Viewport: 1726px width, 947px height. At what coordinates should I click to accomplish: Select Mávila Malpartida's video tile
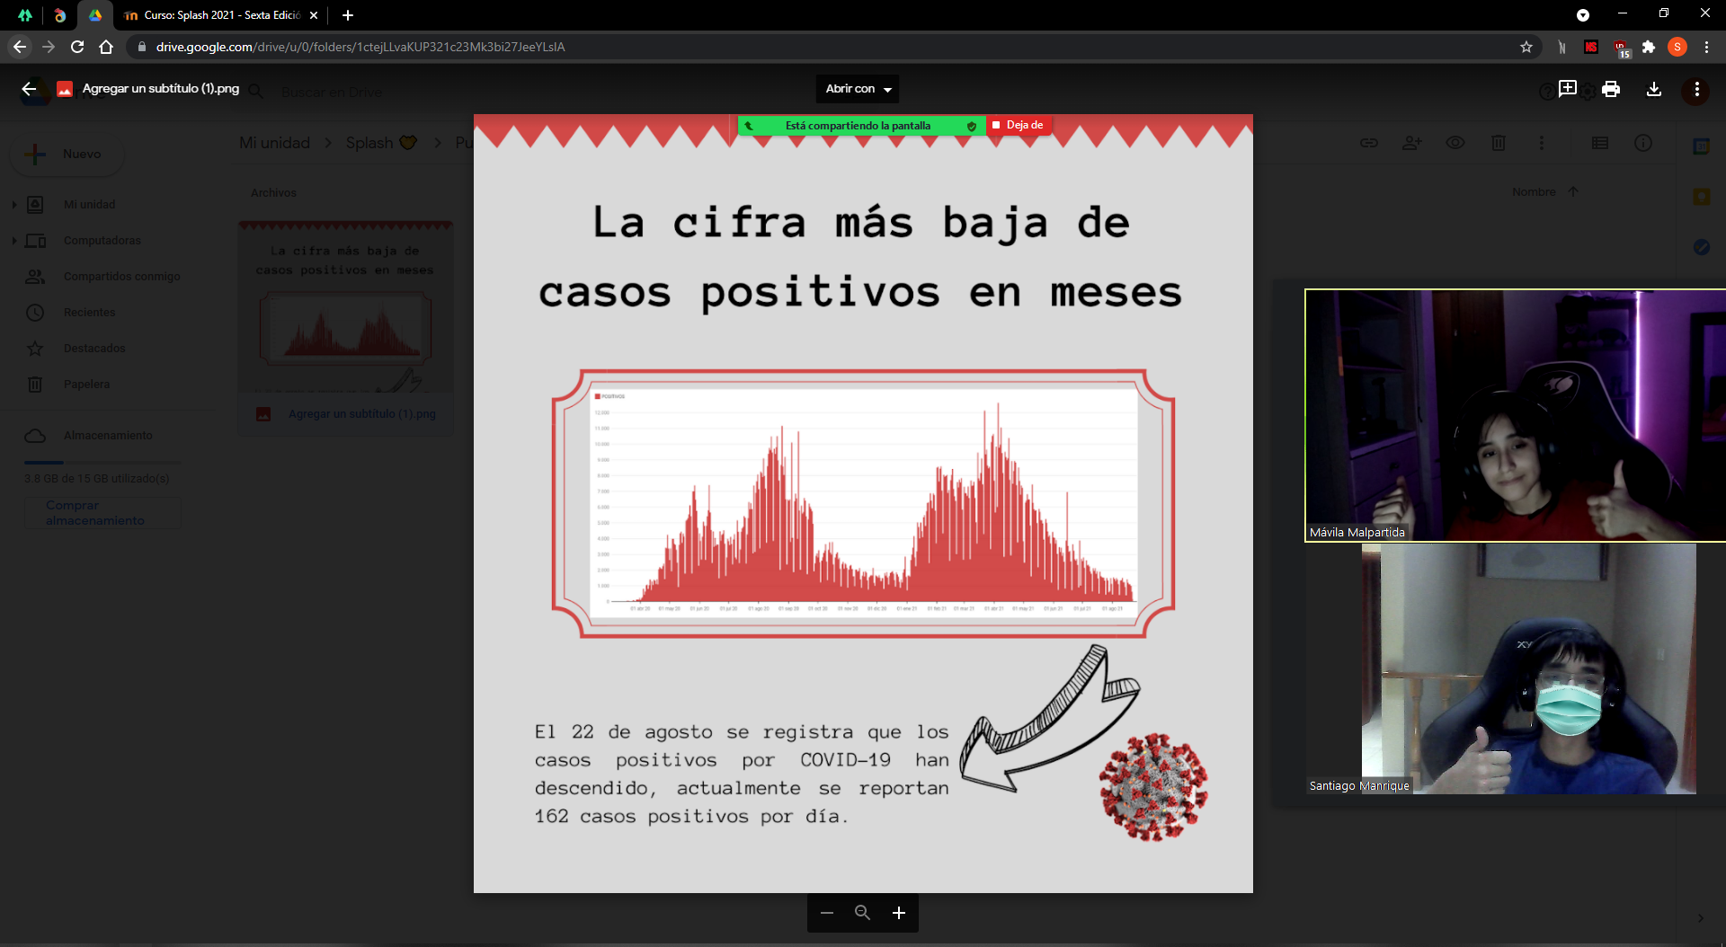click(x=1515, y=415)
